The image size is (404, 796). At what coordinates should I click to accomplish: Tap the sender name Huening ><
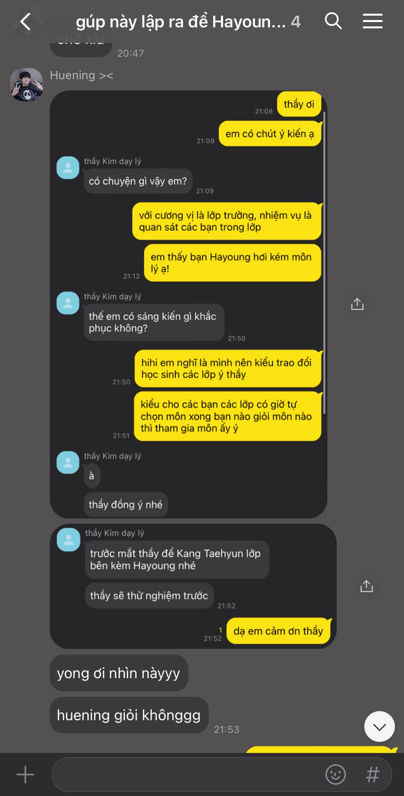coord(81,75)
